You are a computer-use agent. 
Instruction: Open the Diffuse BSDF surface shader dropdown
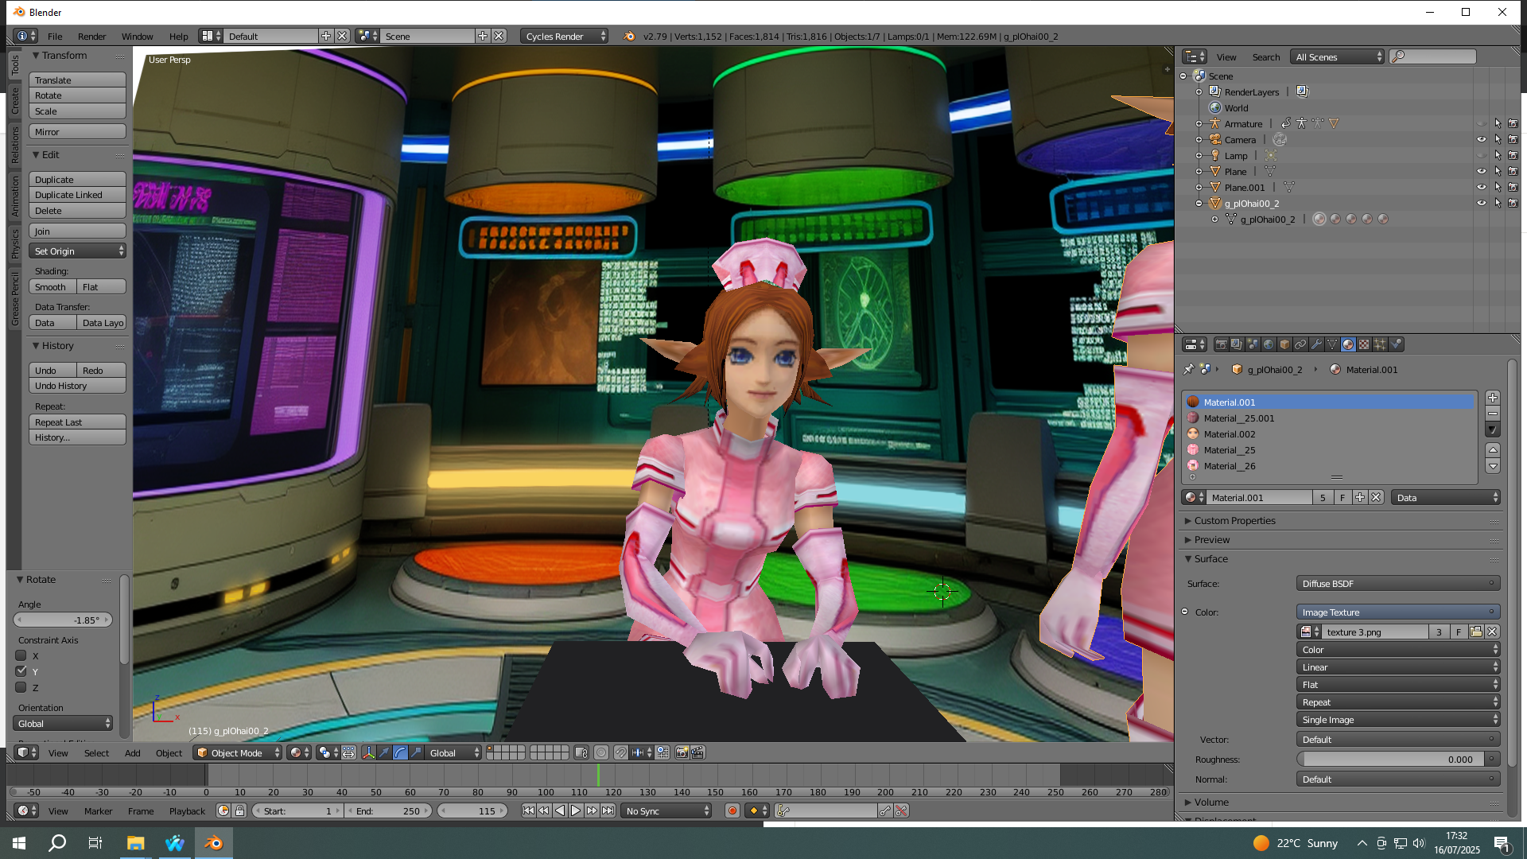tap(1397, 583)
